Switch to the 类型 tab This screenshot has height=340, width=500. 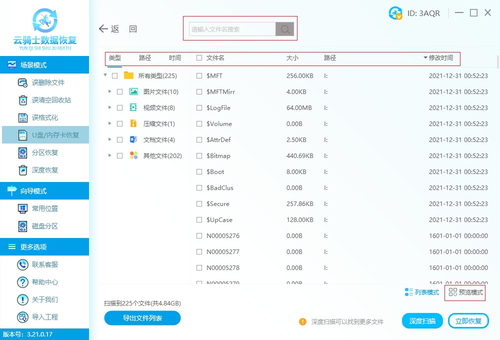tap(115, 57)
